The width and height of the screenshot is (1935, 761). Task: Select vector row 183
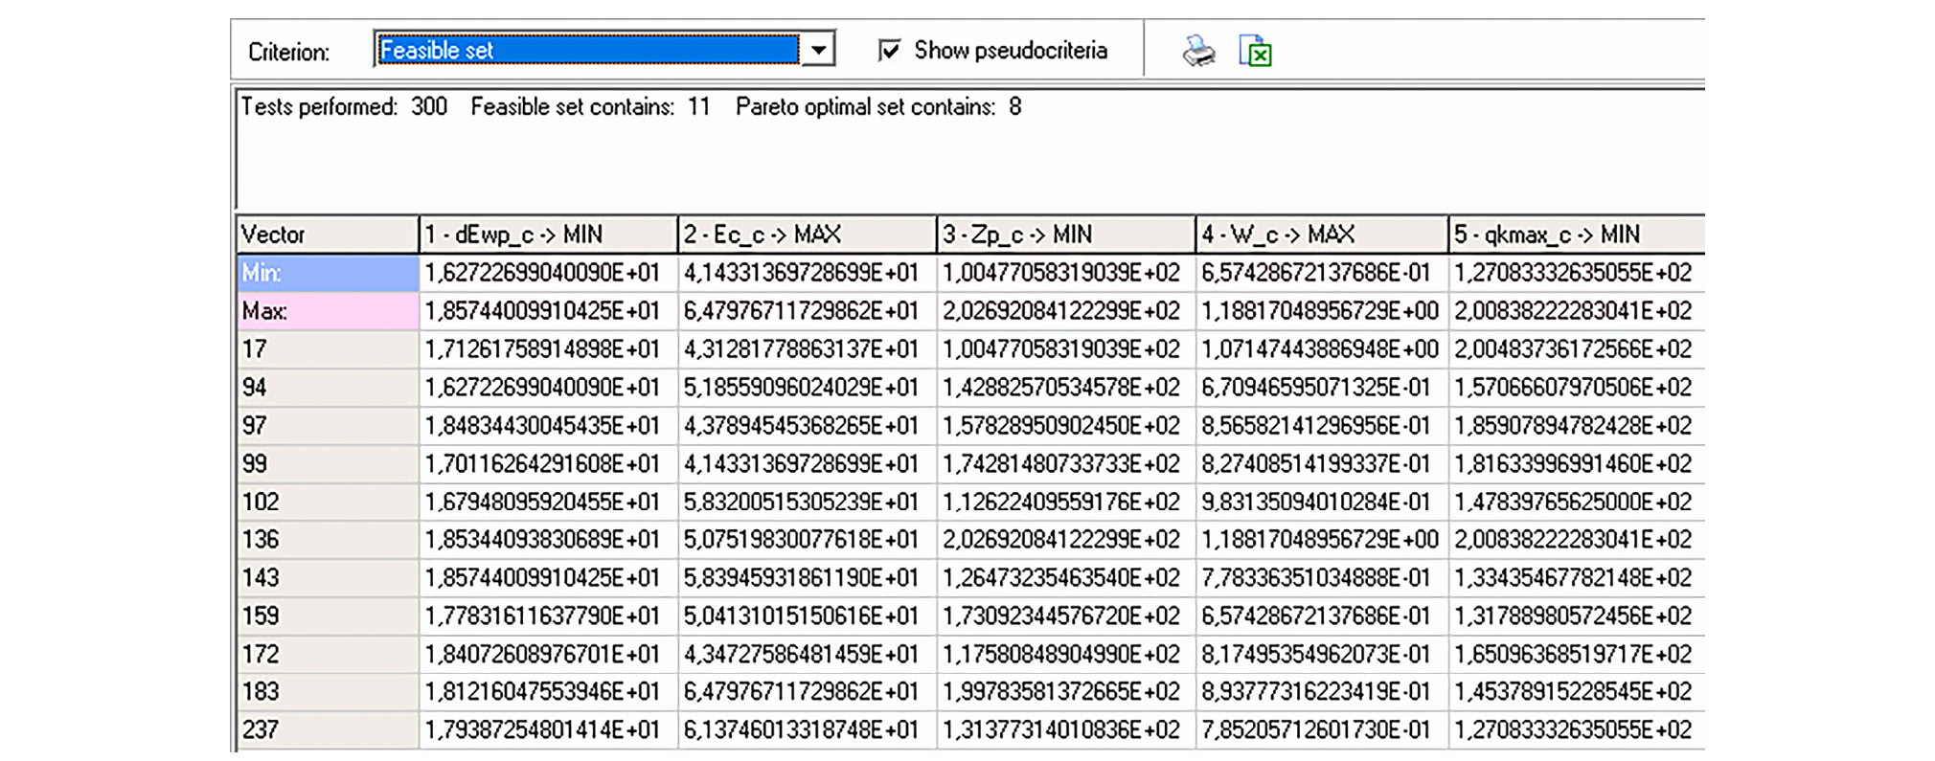click(327, 692)
